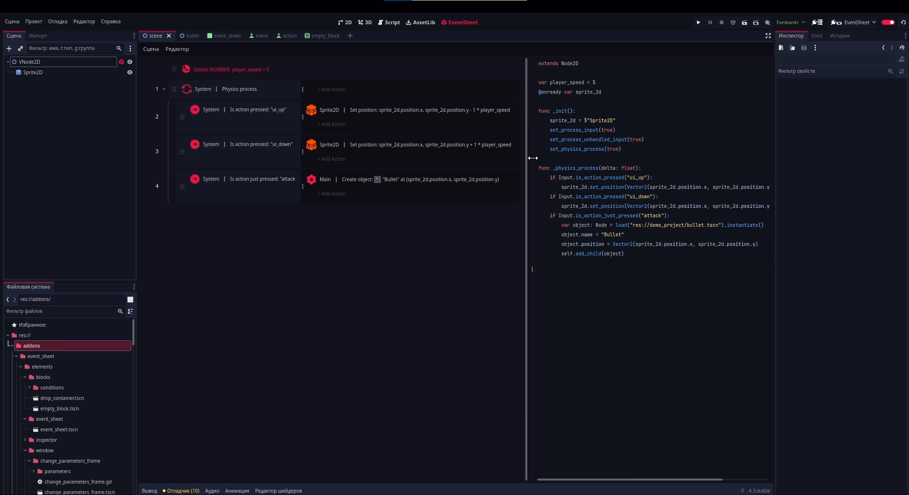Expand the inspector folder
This screenshot has height=495, width=909.
click(x=25, y=440)
